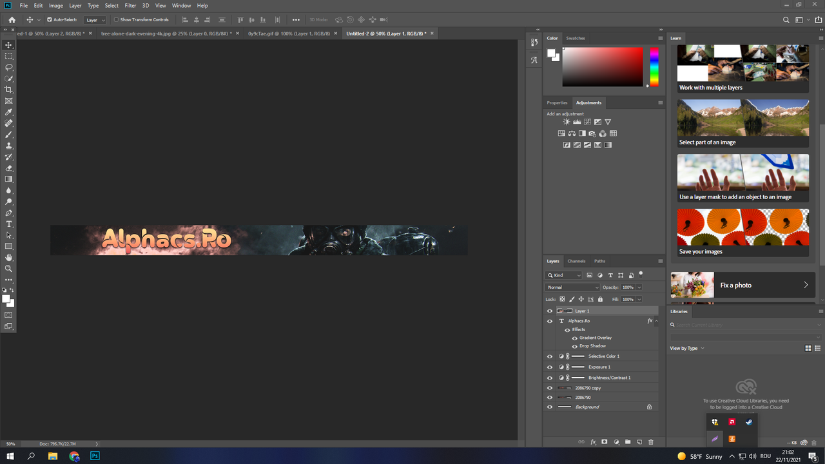Add a Curves adjustment
This screenshot has height=464, width=825.
[x=587, y=122]
